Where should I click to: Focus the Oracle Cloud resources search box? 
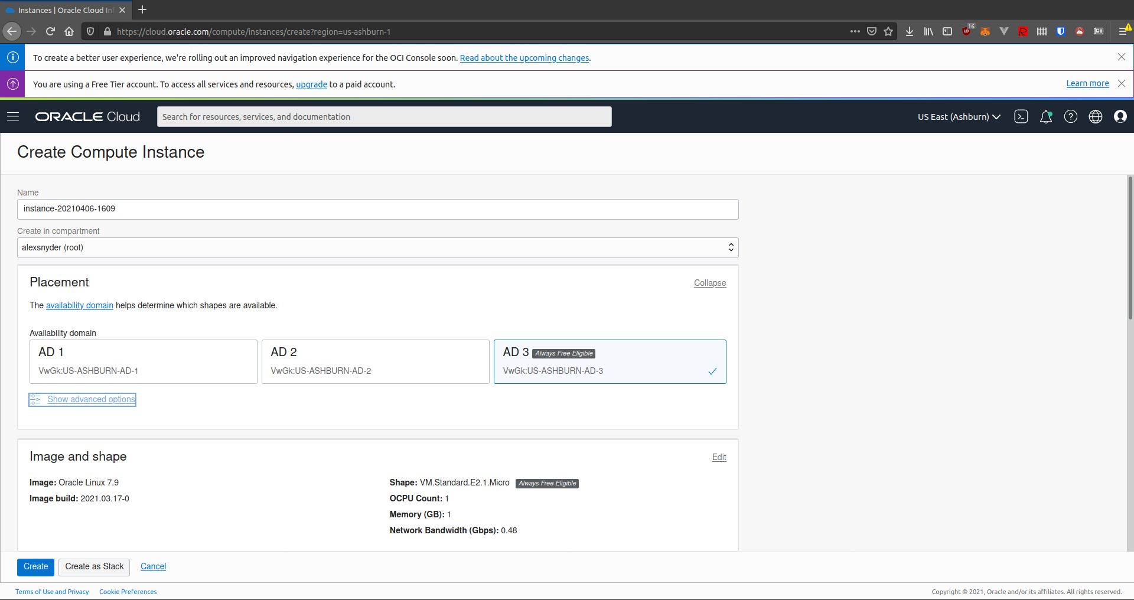(x=384, y=117)
